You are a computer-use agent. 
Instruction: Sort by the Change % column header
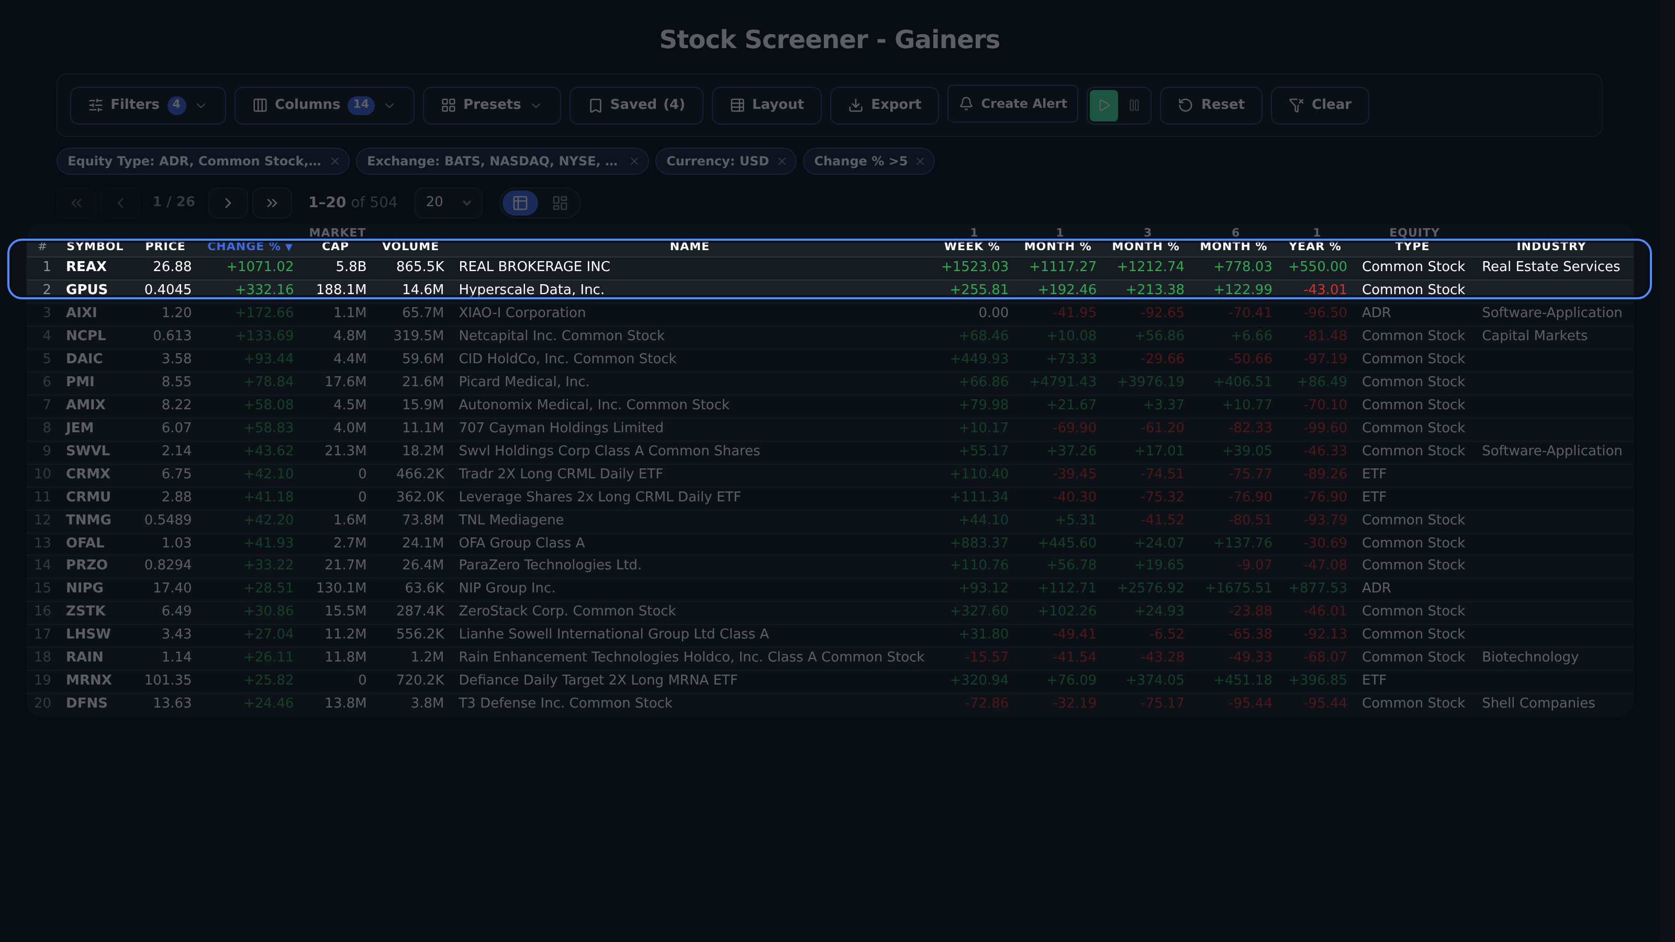coord(250,246)
